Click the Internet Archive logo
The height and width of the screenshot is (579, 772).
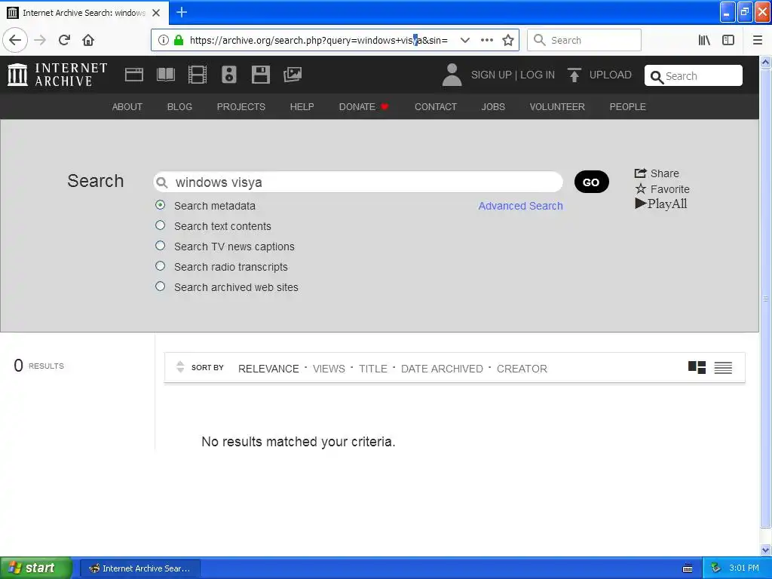point(57,75)
